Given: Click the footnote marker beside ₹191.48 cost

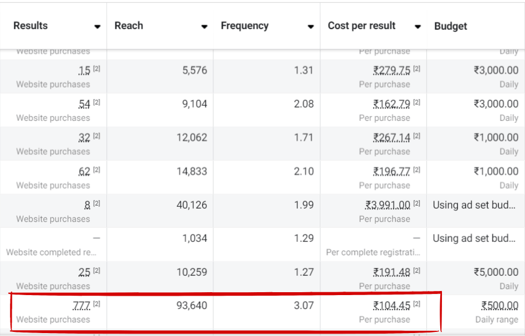Looking at the screenshot, I should (x=417, y=271).
